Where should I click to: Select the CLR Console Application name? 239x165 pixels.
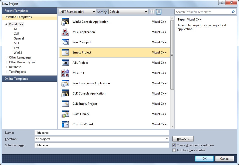pos(89,93)
